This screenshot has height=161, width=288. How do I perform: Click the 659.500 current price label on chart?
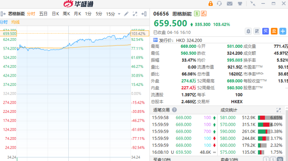(x=8, y=34)
